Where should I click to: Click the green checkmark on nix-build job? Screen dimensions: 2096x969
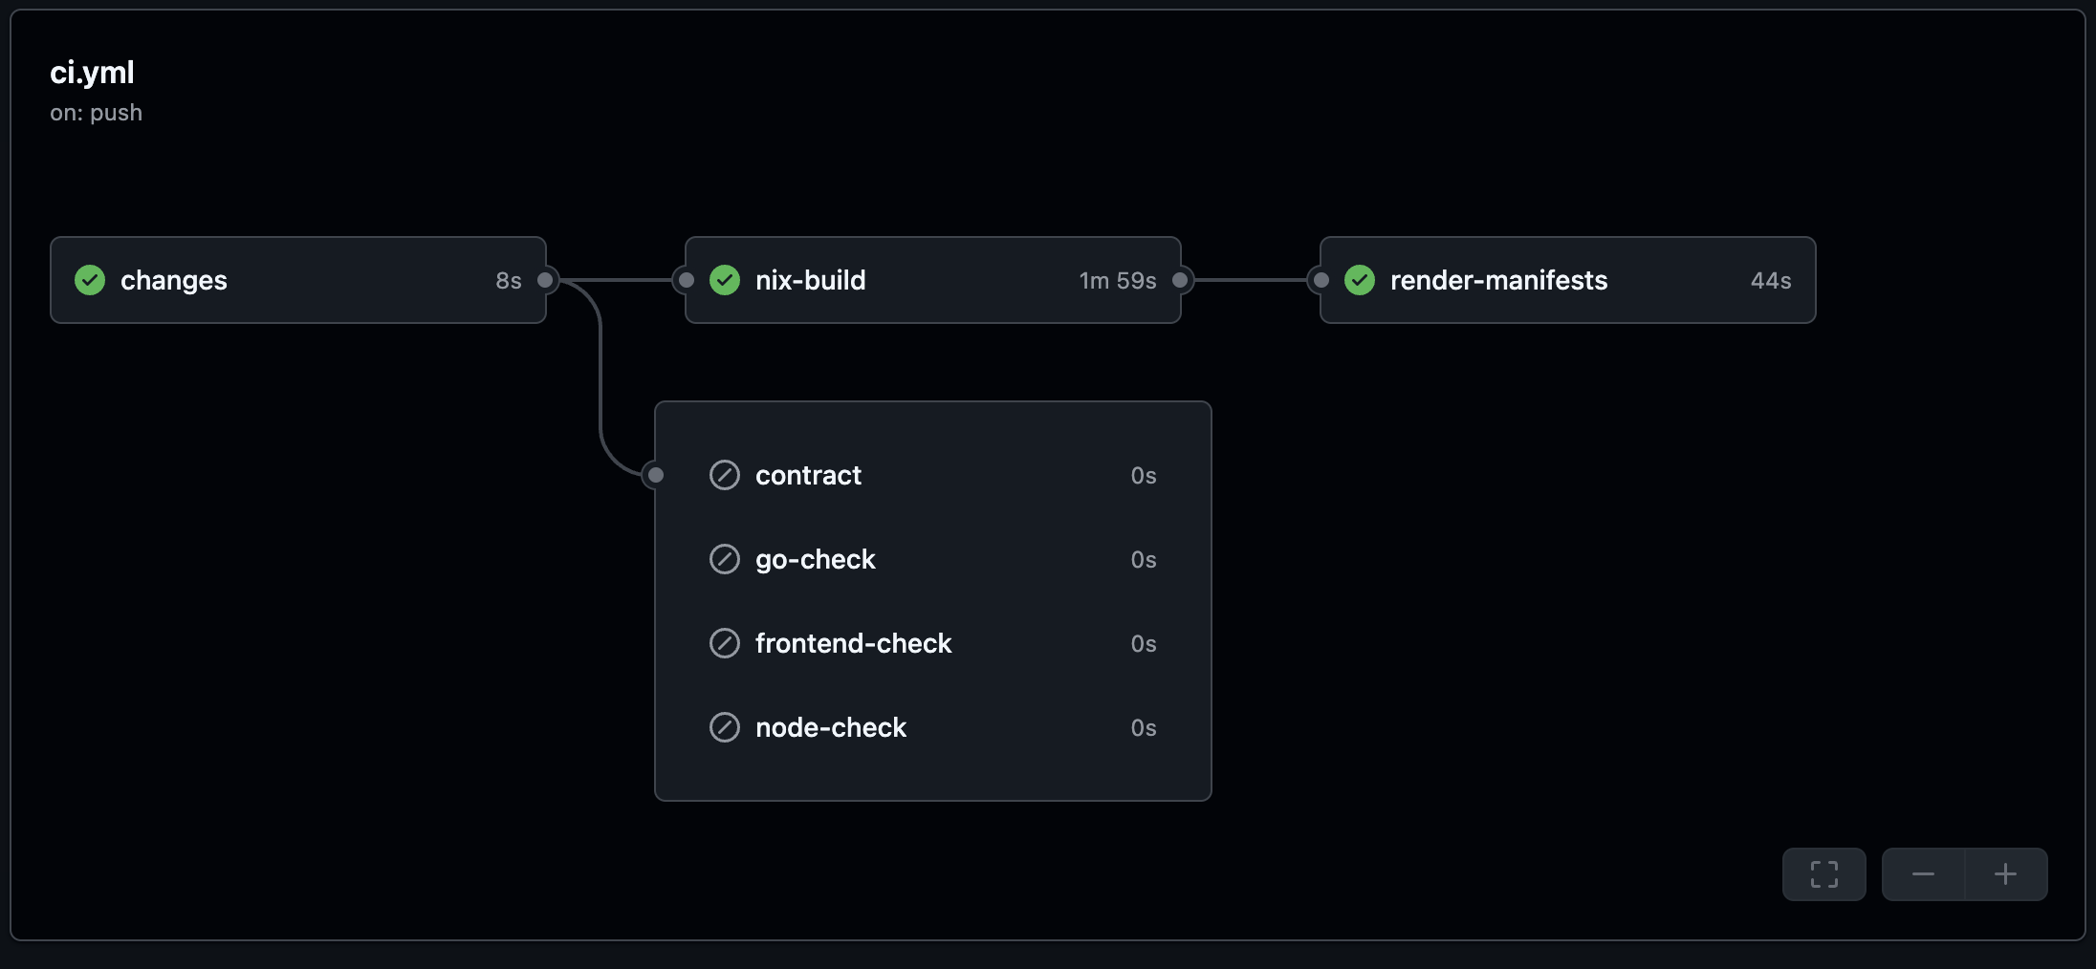(x=725, y=280)
